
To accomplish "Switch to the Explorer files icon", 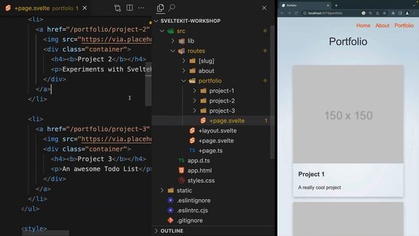I will 160,8.
